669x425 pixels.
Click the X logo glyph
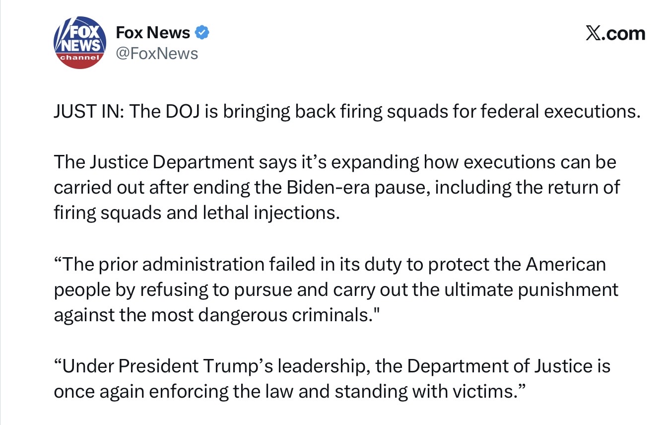[592, 33]
